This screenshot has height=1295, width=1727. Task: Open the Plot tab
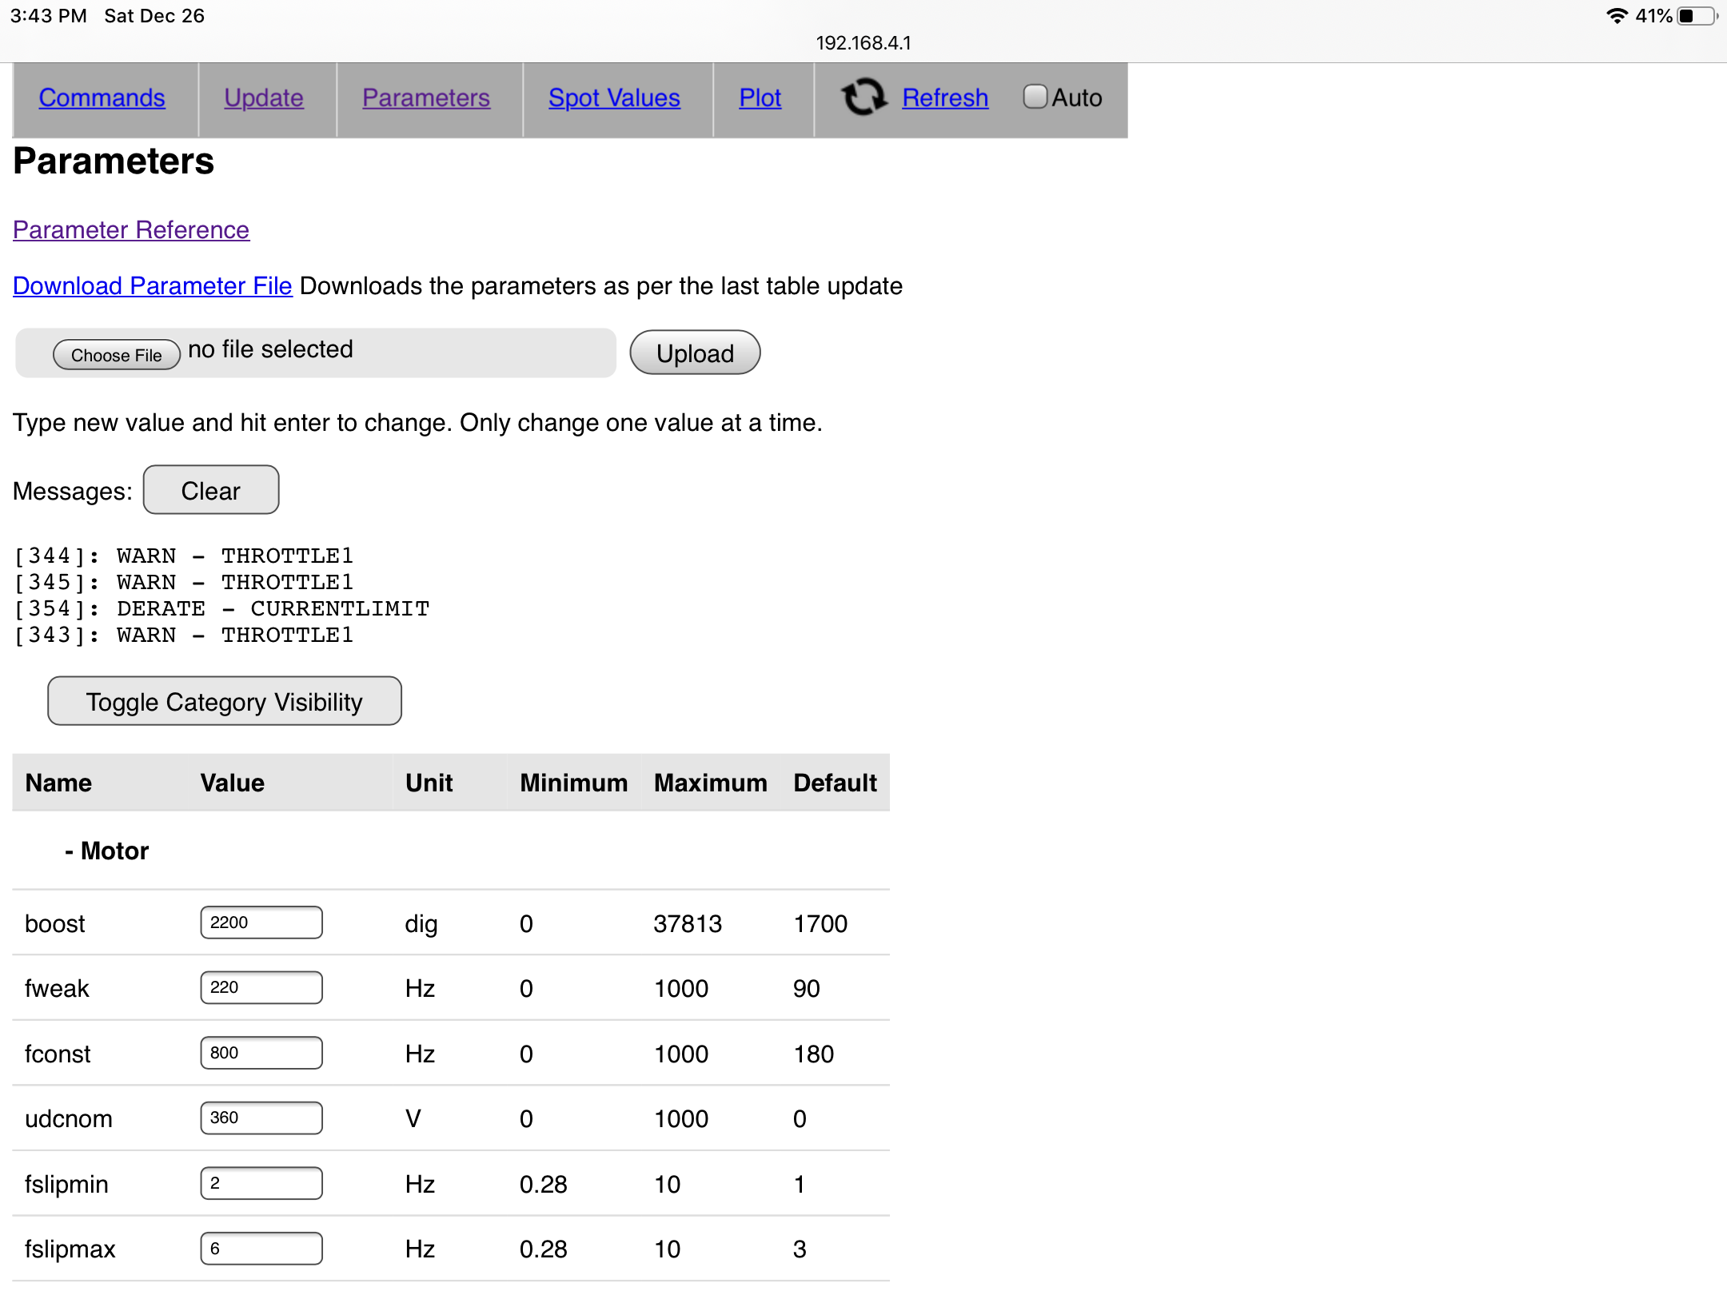coord(760,98)
